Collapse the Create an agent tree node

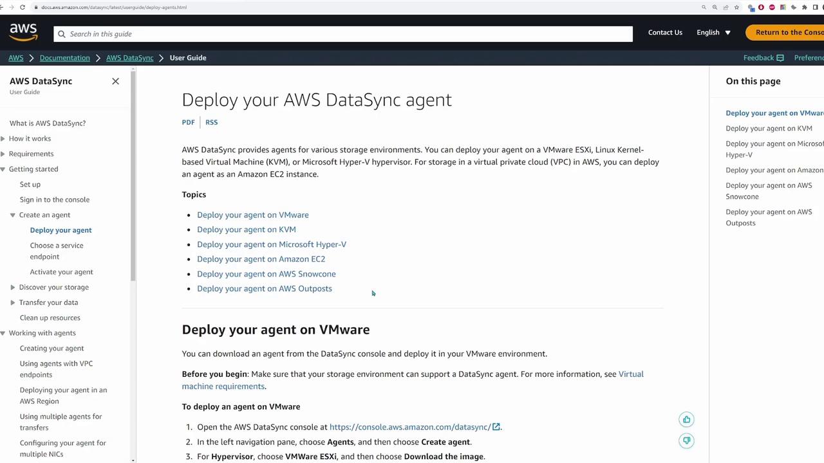(x=12, y=215)
